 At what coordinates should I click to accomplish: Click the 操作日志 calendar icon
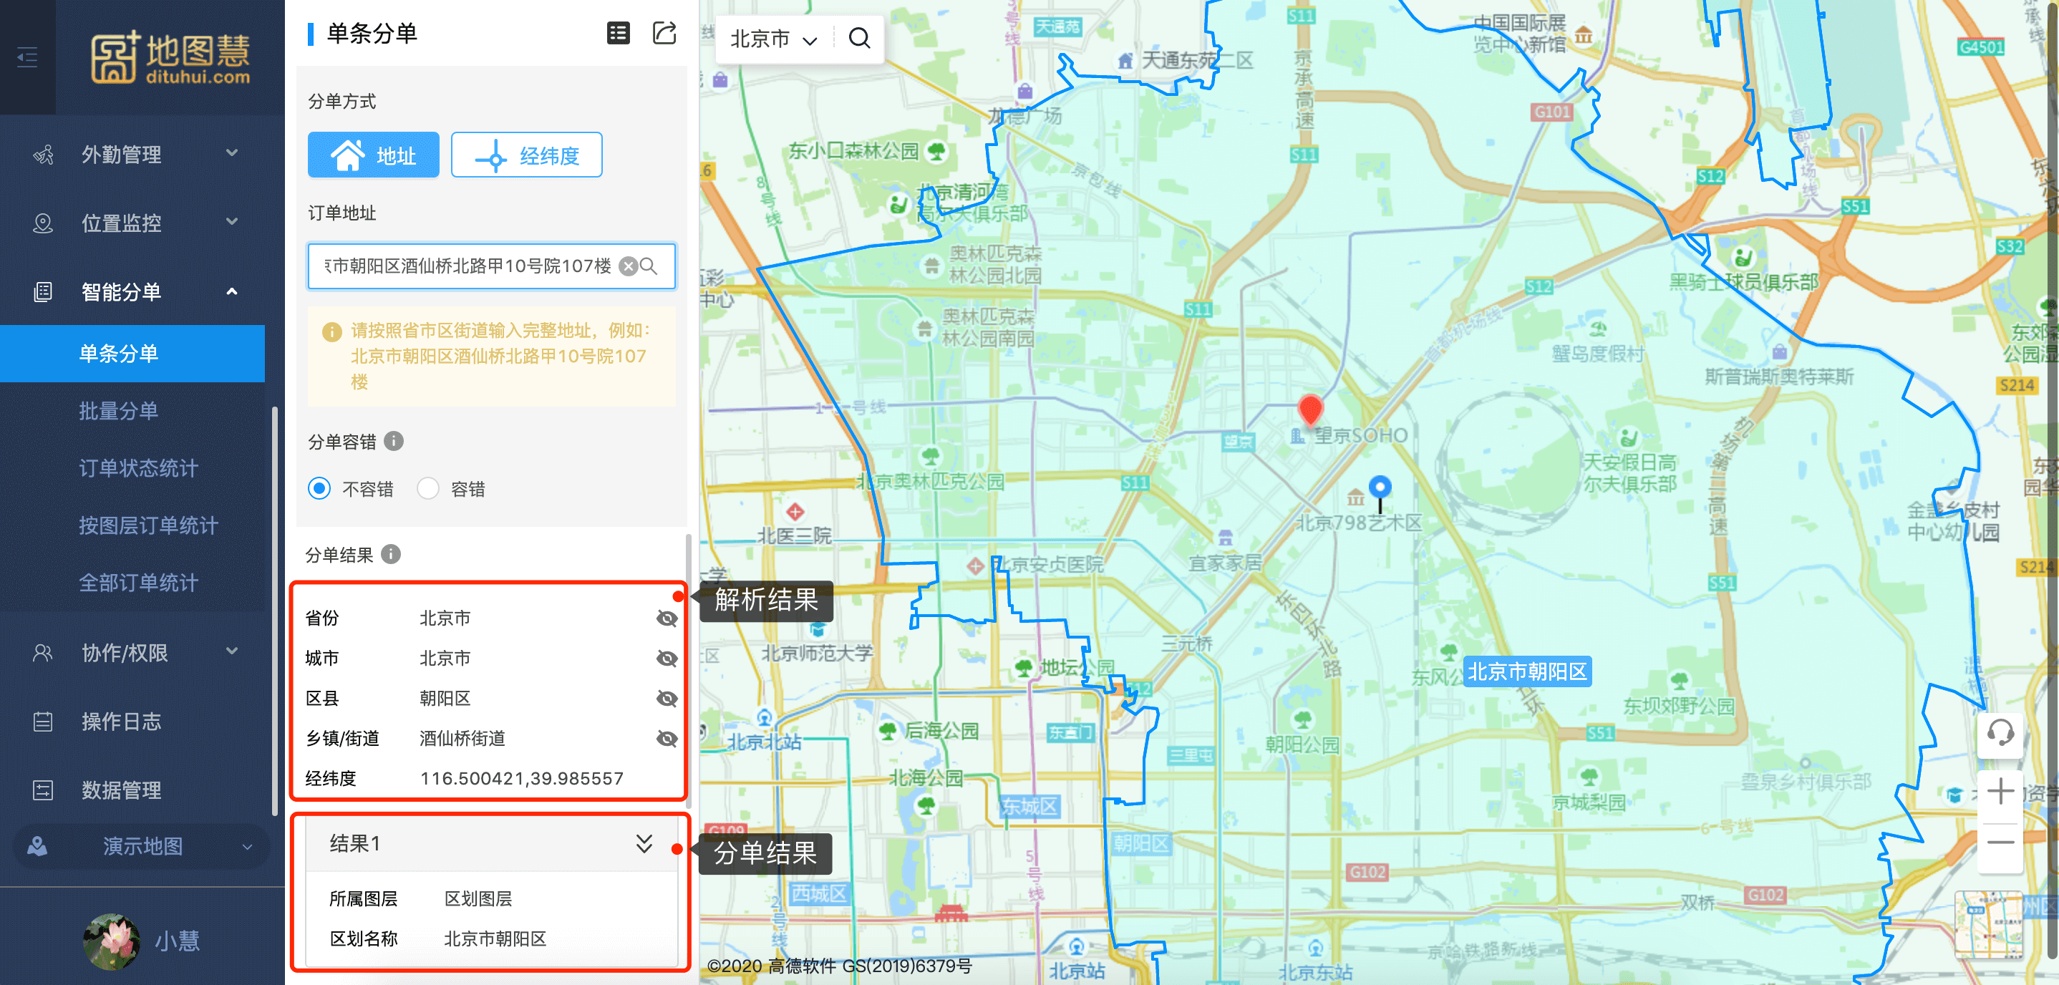43,722
